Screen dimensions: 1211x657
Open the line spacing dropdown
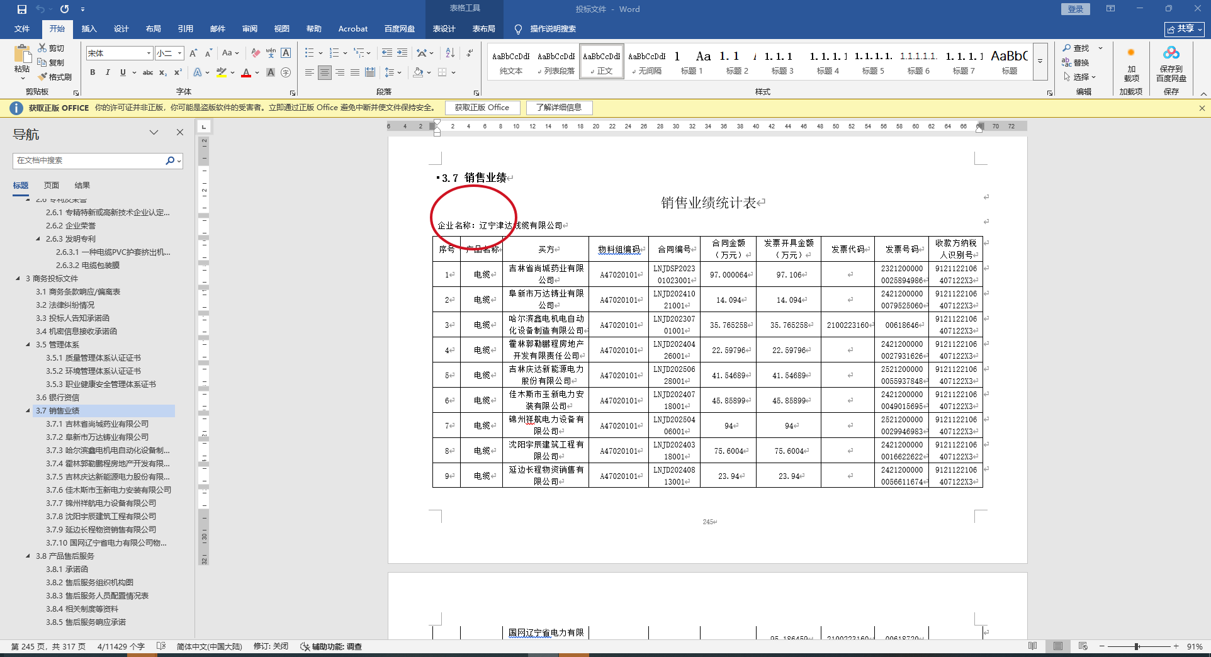click(393, 73)
